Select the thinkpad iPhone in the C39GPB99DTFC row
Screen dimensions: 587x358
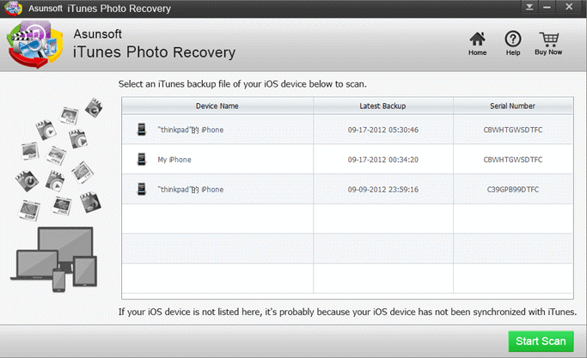tap(191, 190)
